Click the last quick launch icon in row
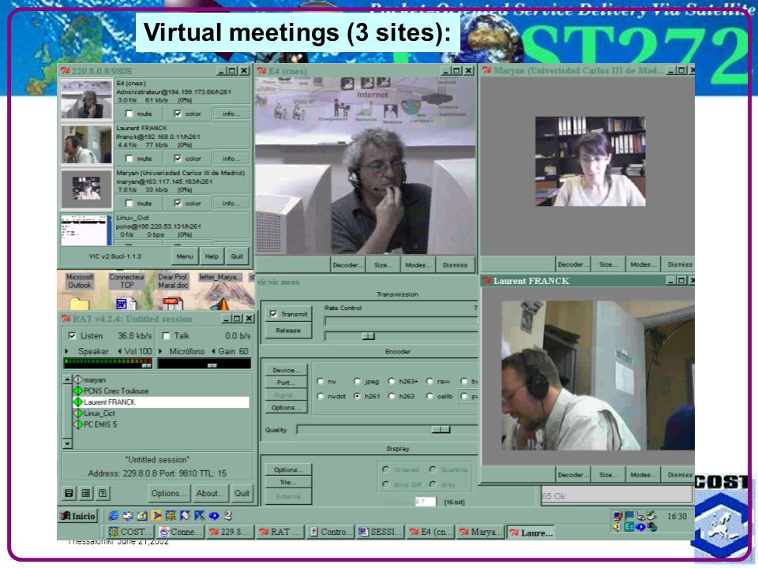This screenshot has height=568, width=758. (x=228, y=516)
